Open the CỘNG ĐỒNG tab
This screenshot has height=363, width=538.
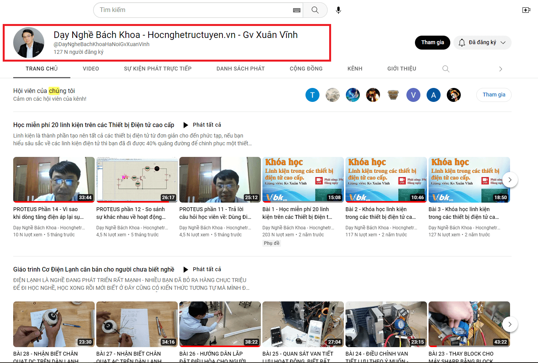[x=306, y=69]
